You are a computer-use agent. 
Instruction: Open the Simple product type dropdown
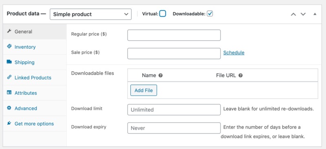90,14
